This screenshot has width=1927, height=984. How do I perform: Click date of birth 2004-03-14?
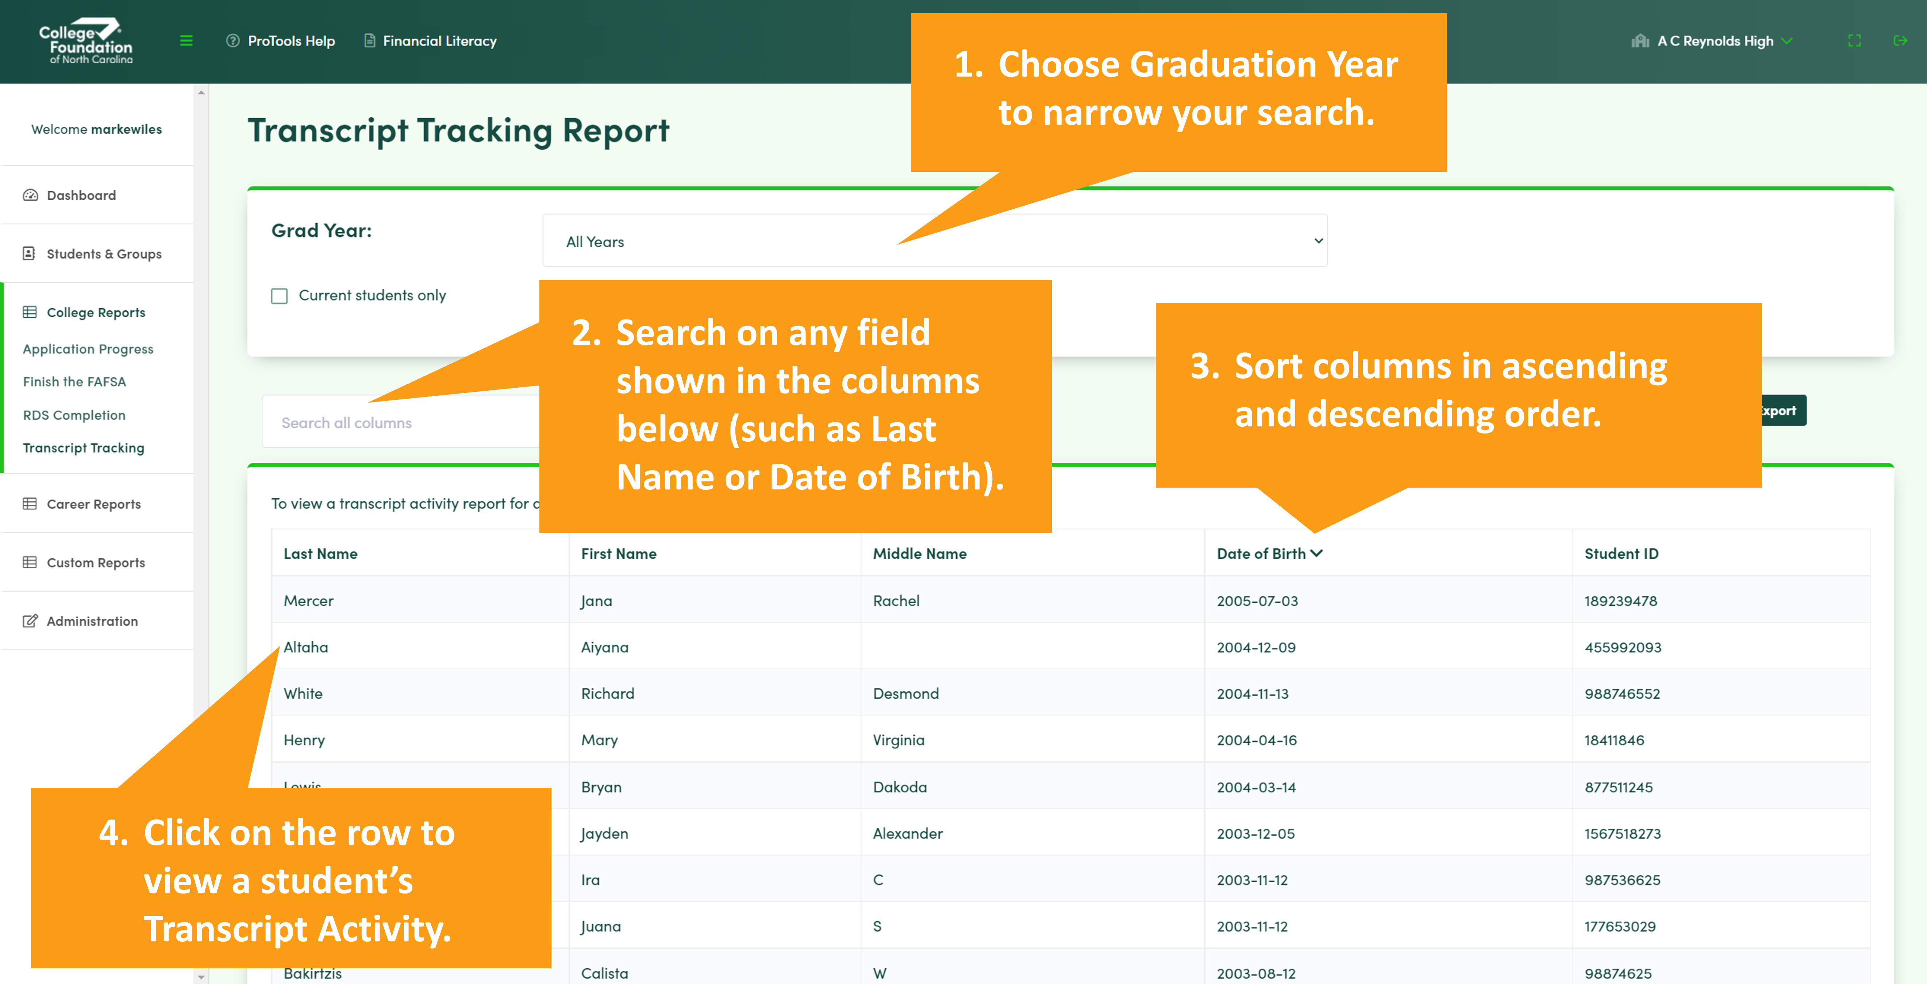[1256, 787]
